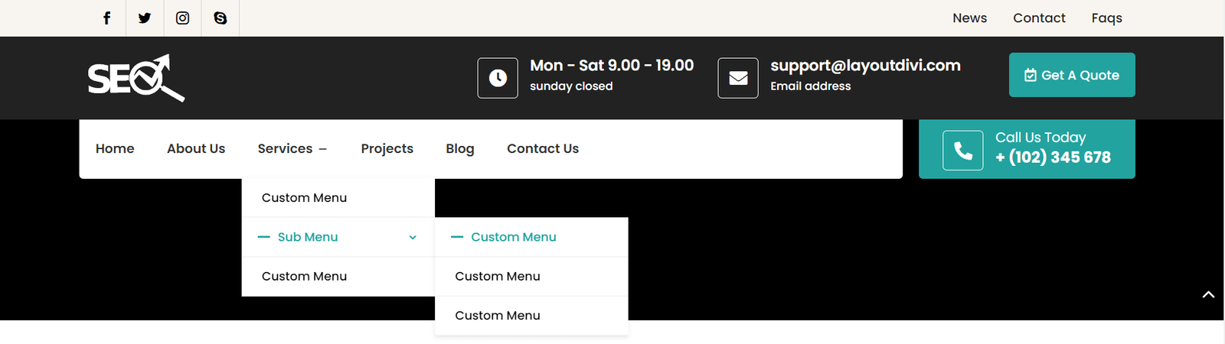
Task: Click the SEO logo
Action: pos(136,78)
